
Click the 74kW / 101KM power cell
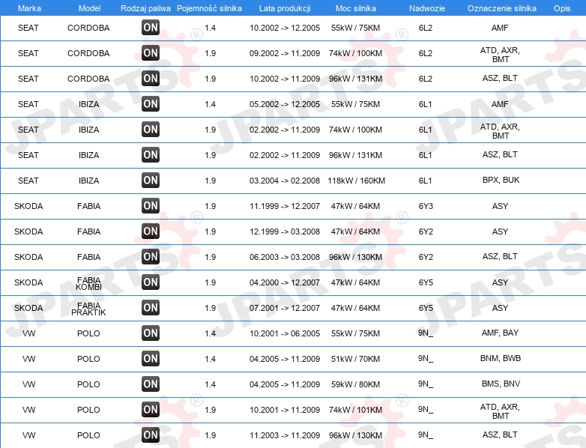click(355, 410)
